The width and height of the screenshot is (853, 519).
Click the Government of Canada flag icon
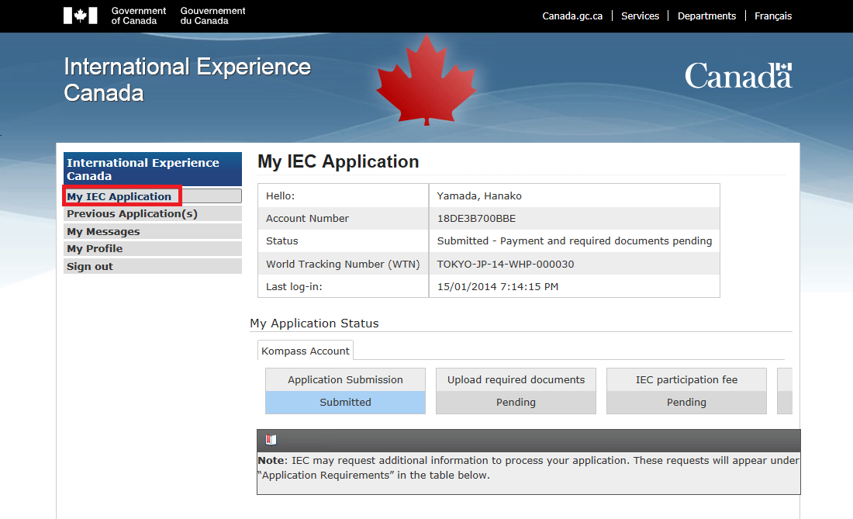click(80, 16)
